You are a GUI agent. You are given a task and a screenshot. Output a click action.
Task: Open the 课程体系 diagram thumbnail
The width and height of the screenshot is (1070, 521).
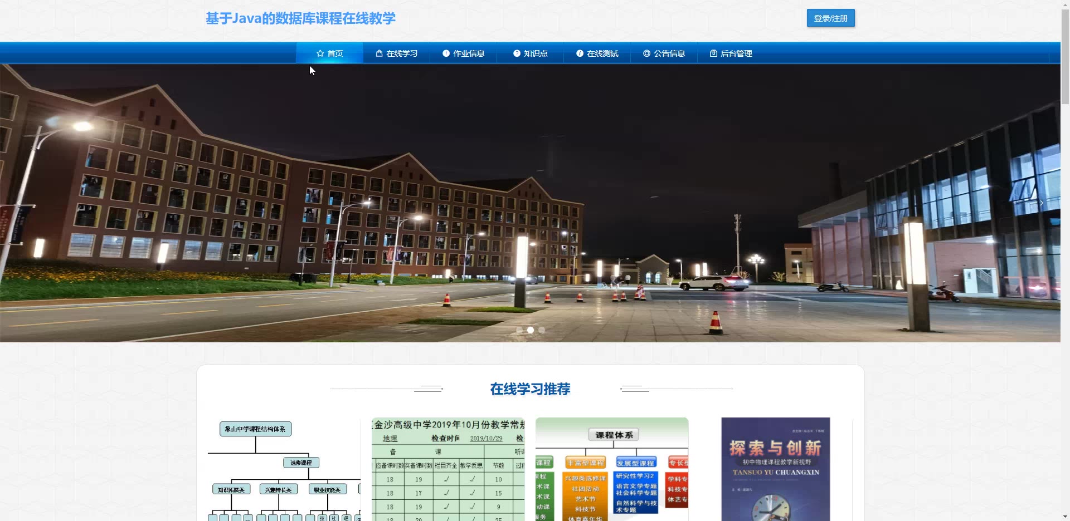tap(612, 469)
